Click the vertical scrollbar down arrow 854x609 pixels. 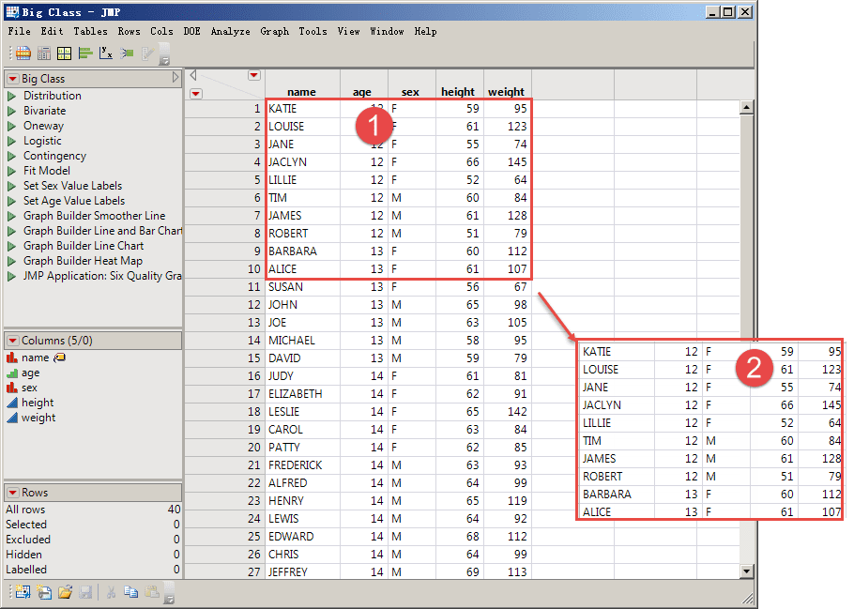point(747,571)
